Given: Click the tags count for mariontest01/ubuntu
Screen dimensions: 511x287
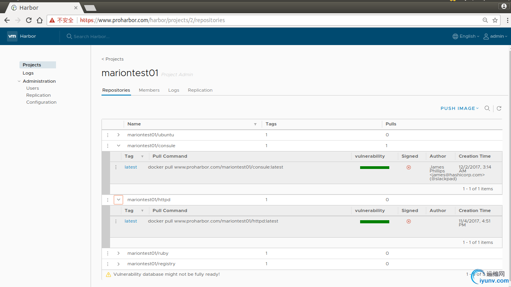Looking at the screenshot, I should pyautogui.click(x=266, y=135).
